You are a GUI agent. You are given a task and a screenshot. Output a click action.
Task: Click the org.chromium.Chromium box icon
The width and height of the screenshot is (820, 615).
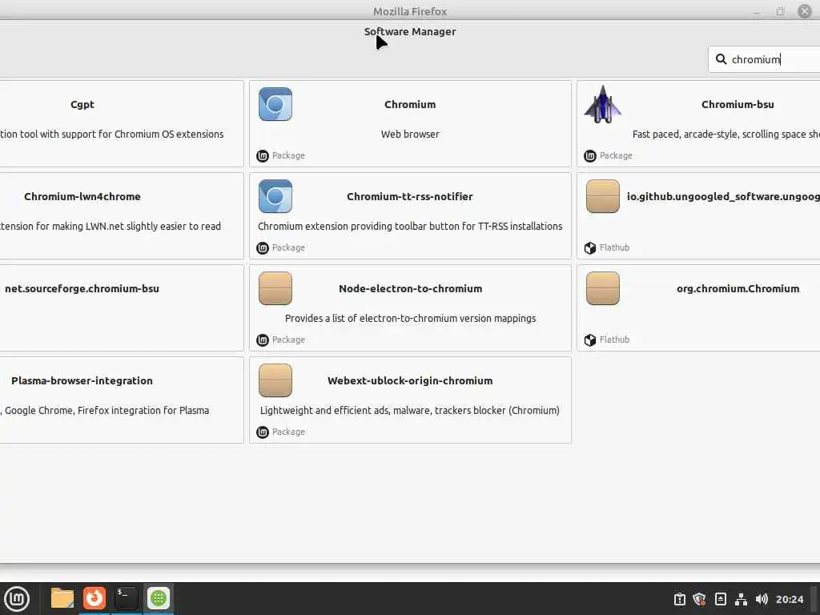(602, 288)
